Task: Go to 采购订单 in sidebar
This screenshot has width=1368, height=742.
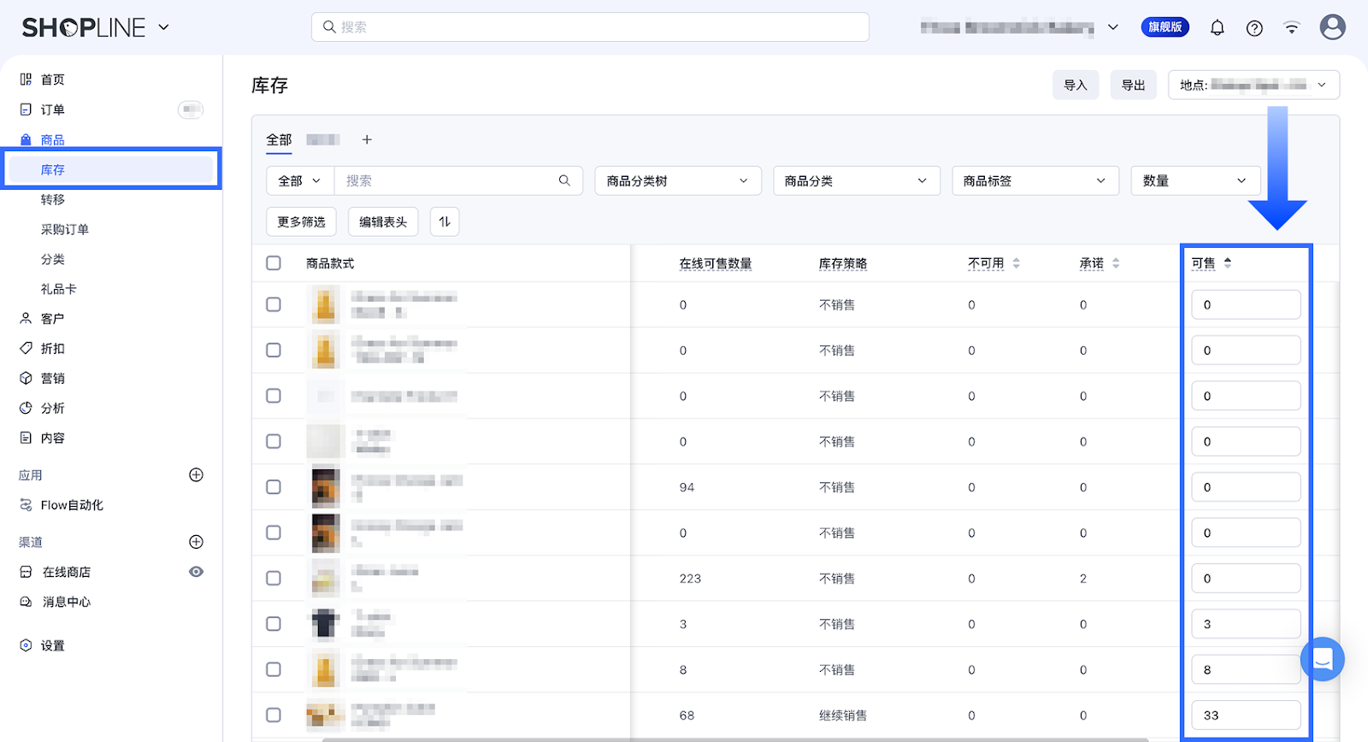Action: coord(65,229)
